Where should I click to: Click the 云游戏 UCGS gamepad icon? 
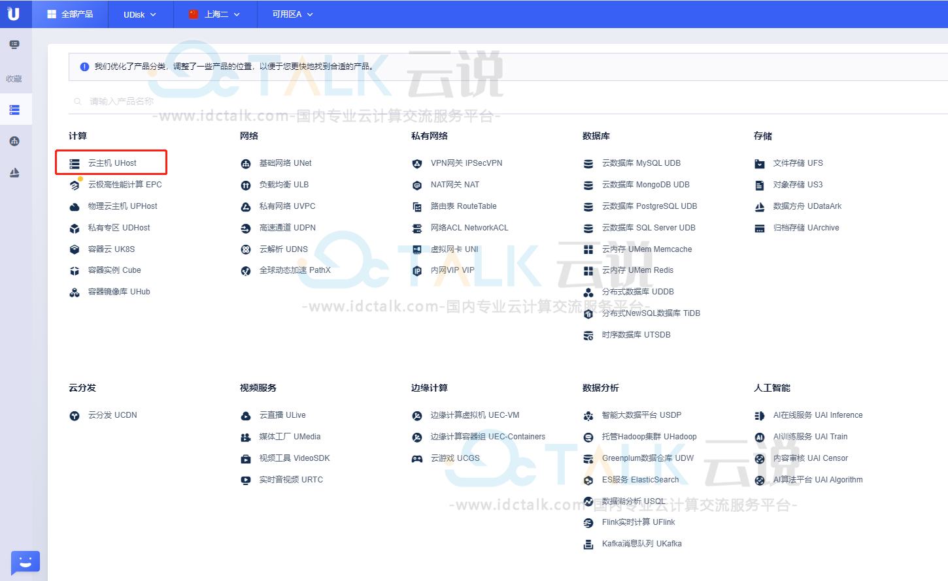(417, 458)
